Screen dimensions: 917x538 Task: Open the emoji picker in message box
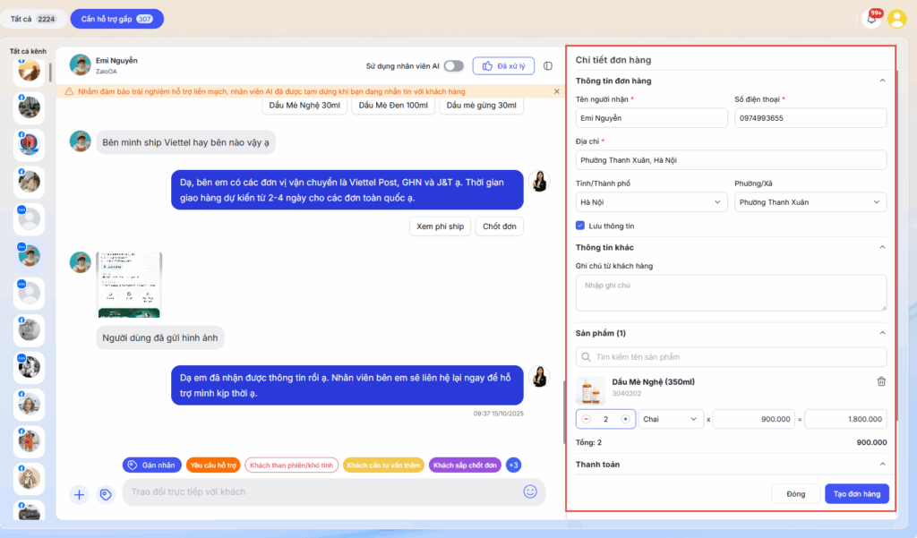pyautogui.click(x=530, y=491)
